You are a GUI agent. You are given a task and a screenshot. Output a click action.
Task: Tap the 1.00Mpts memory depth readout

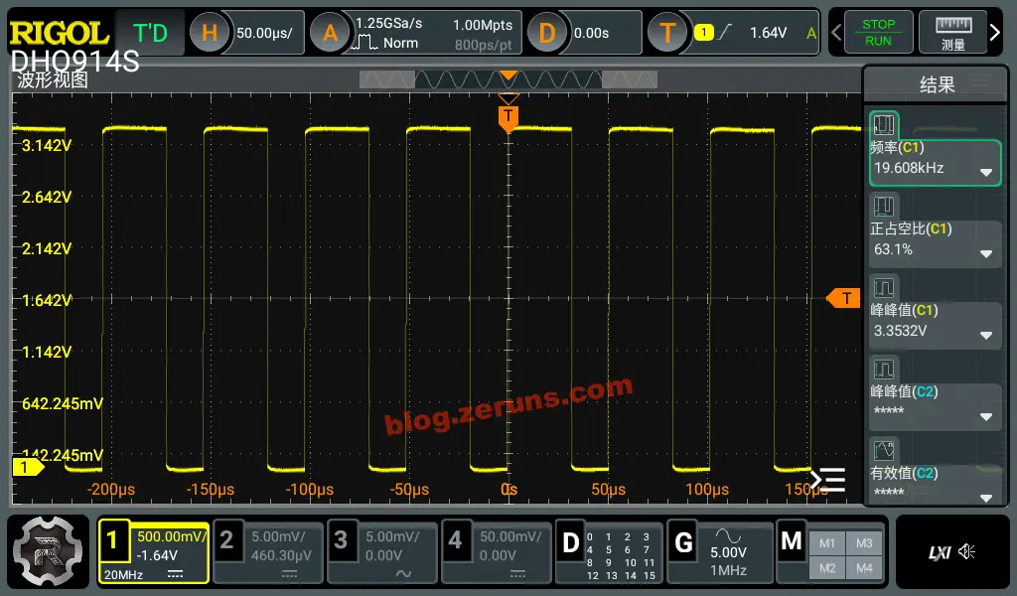[x=483, y=25]
